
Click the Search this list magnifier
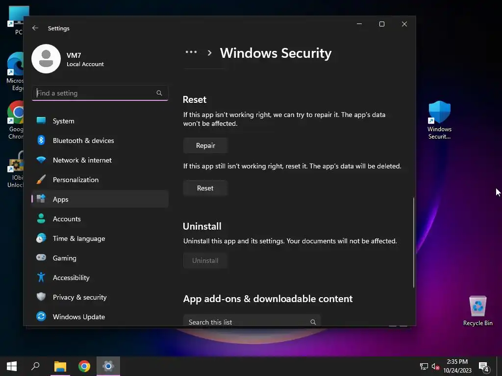(x=313, y=322)
